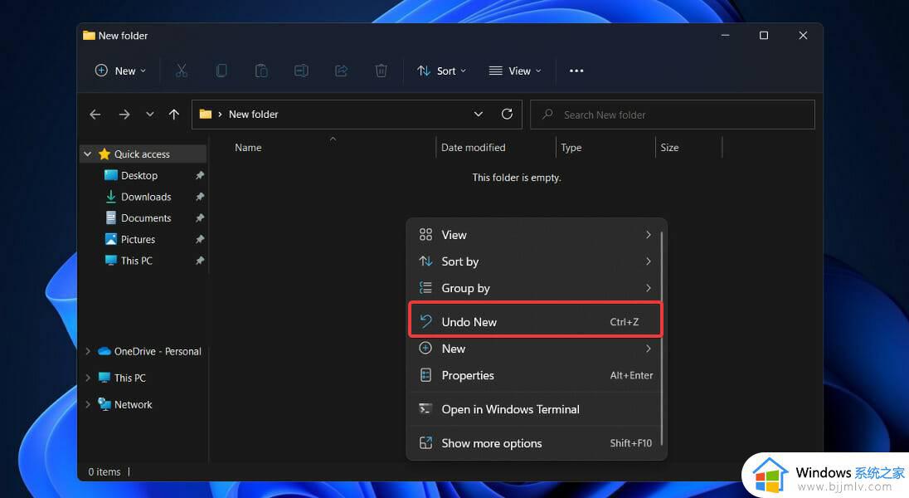
Task: Click the Delete trash icon
Action: coord(381,71)
